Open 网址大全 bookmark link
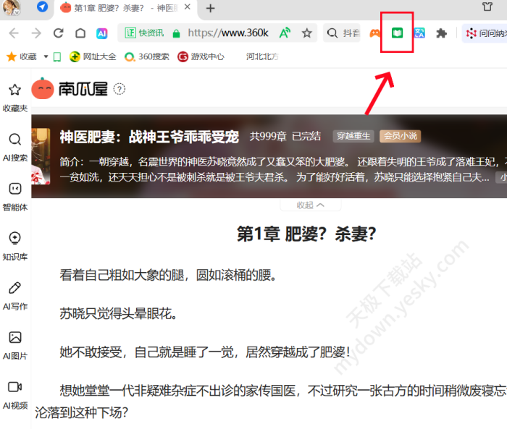507x429 pixels. coord(93,56)
